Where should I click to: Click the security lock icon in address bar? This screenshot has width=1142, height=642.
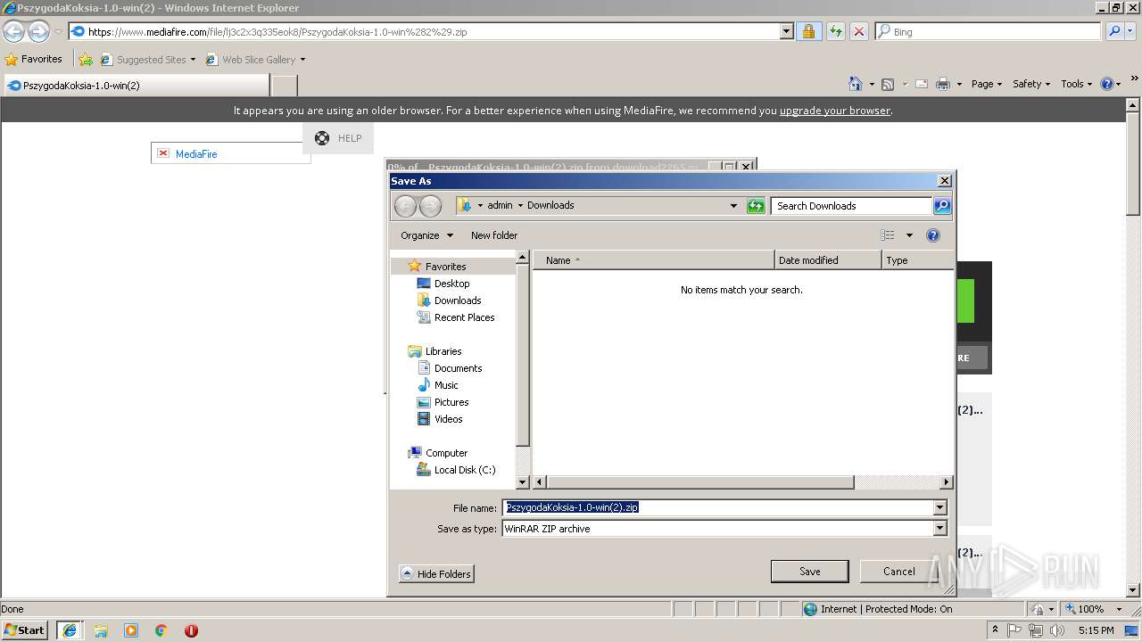(808, 31)
